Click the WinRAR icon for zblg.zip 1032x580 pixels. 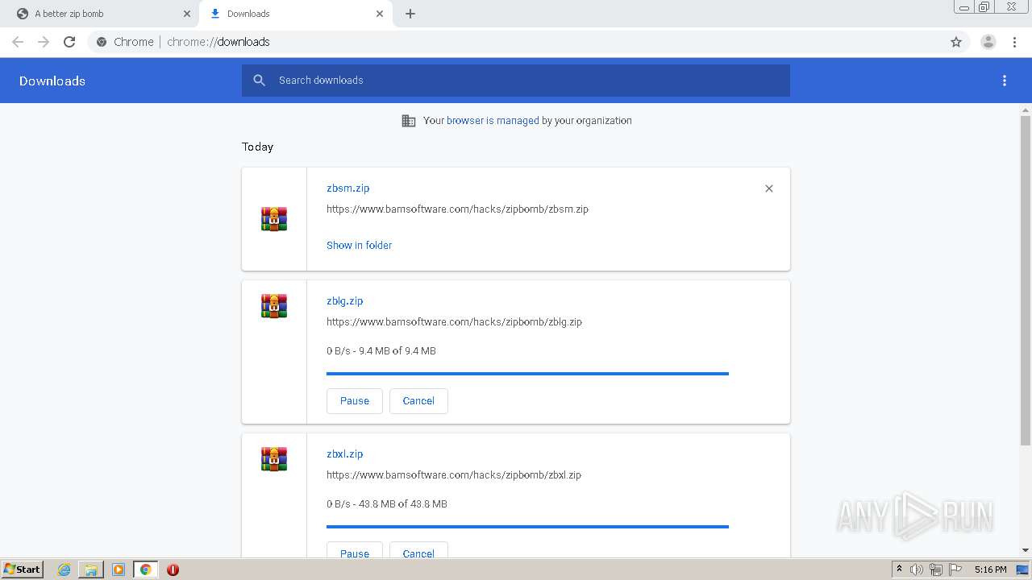tap(274, 306)
